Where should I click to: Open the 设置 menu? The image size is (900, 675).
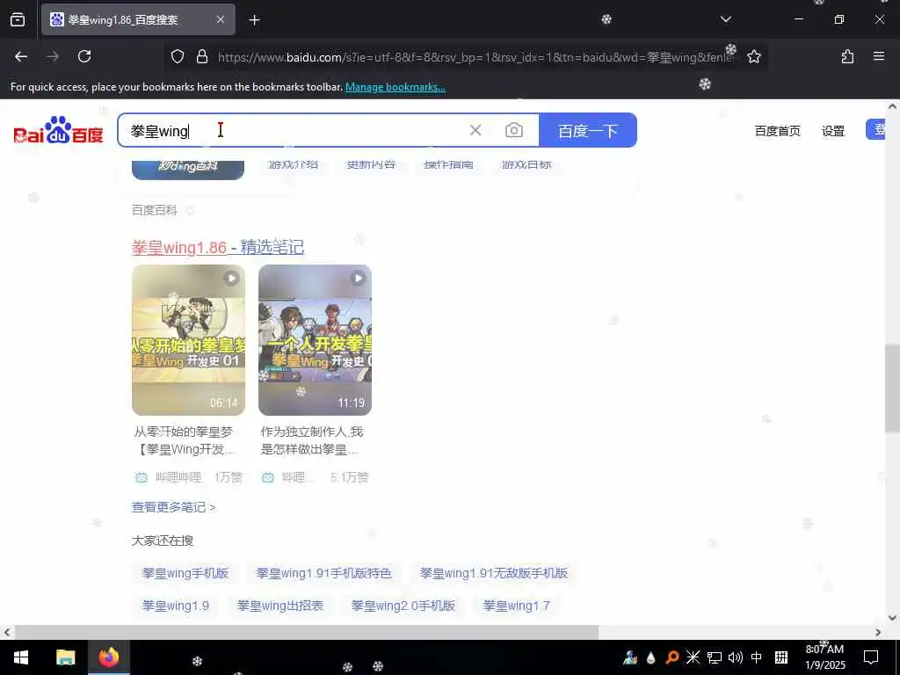coord(833,131)
